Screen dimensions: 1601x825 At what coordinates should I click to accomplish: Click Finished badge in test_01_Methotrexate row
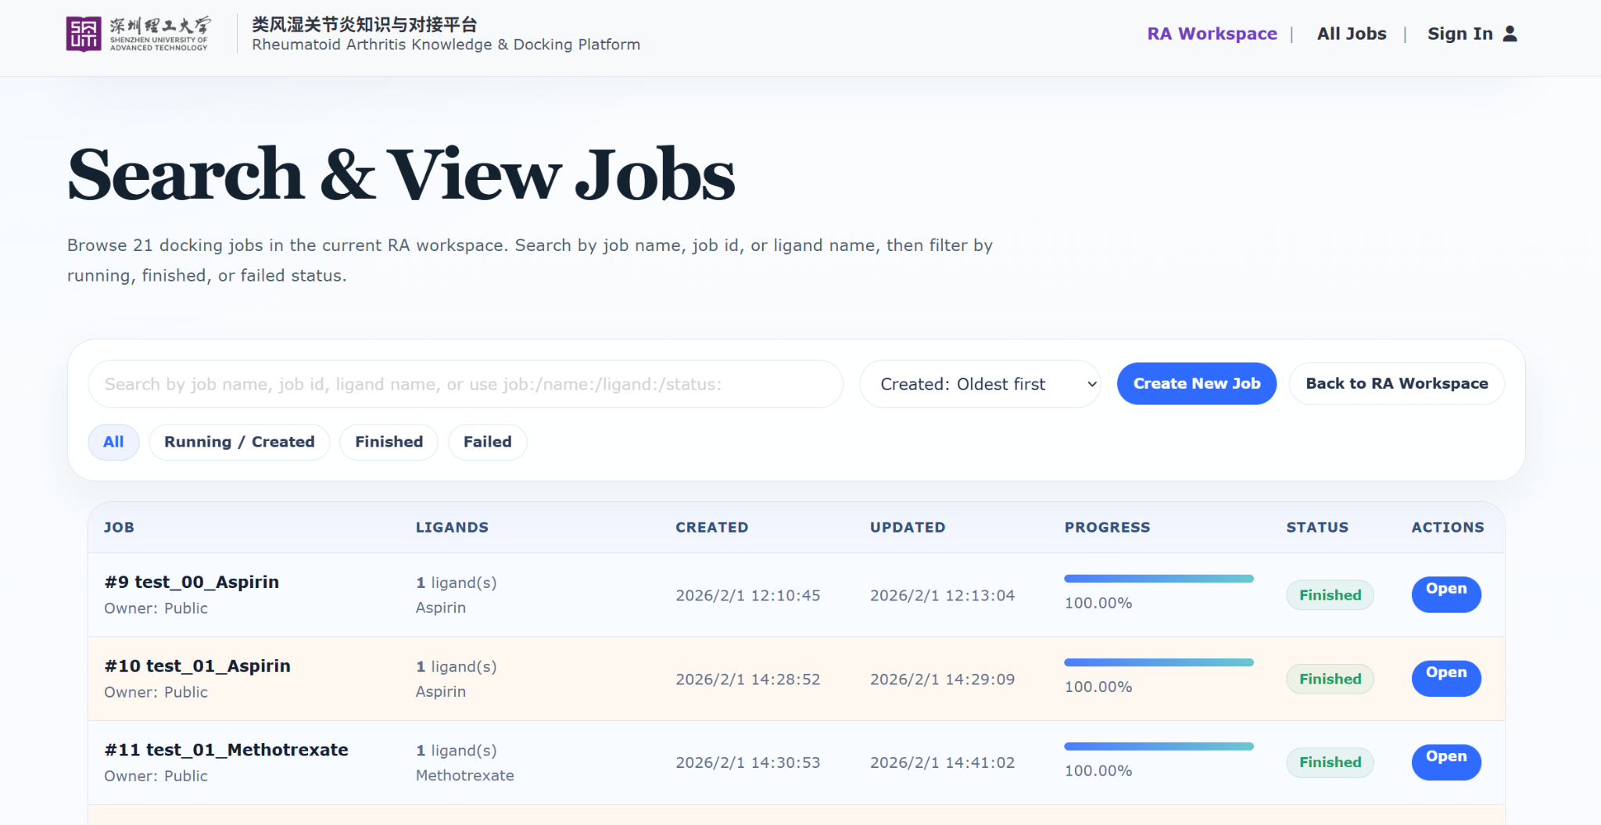point(1330,762)
